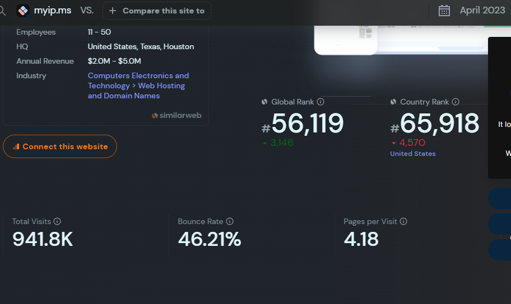Click the Bounce Rate info icon
The image size is (511, 304).
pos(230,221)
